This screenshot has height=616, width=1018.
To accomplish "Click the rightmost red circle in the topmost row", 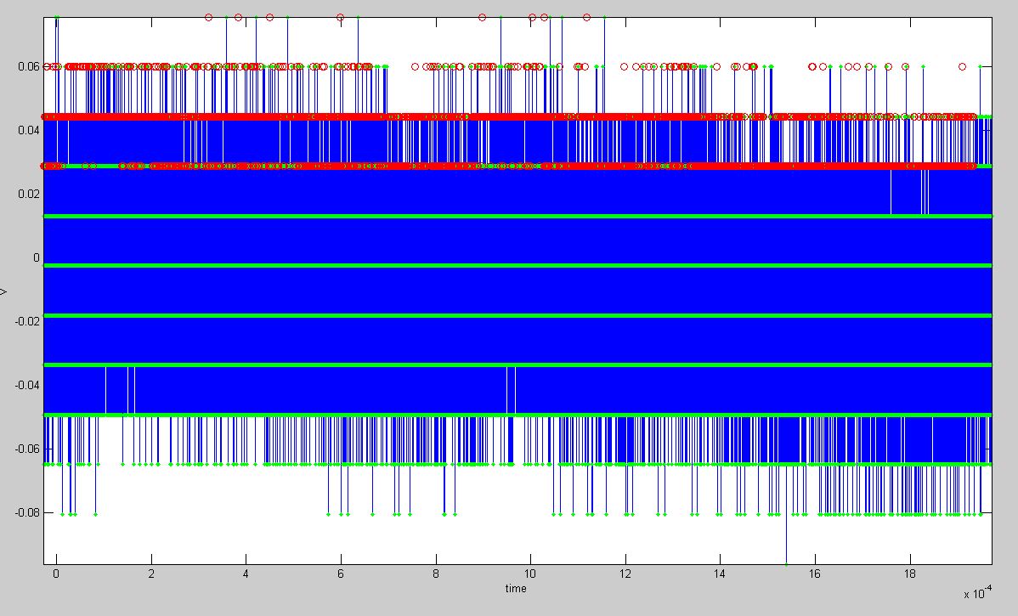I will (586, 17).
